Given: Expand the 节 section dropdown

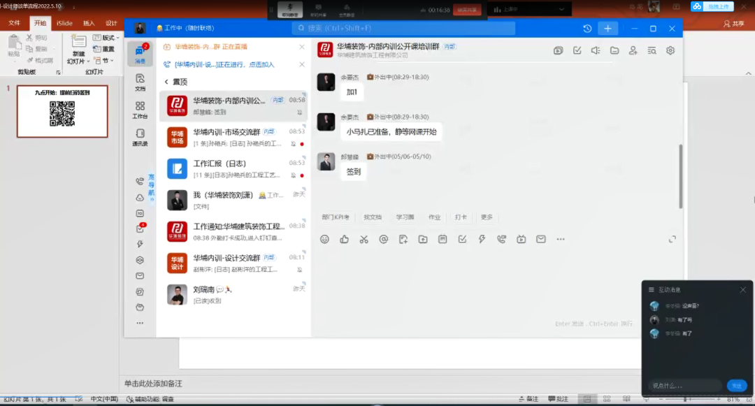Looking at the screenshot, I should click(111, 60).
